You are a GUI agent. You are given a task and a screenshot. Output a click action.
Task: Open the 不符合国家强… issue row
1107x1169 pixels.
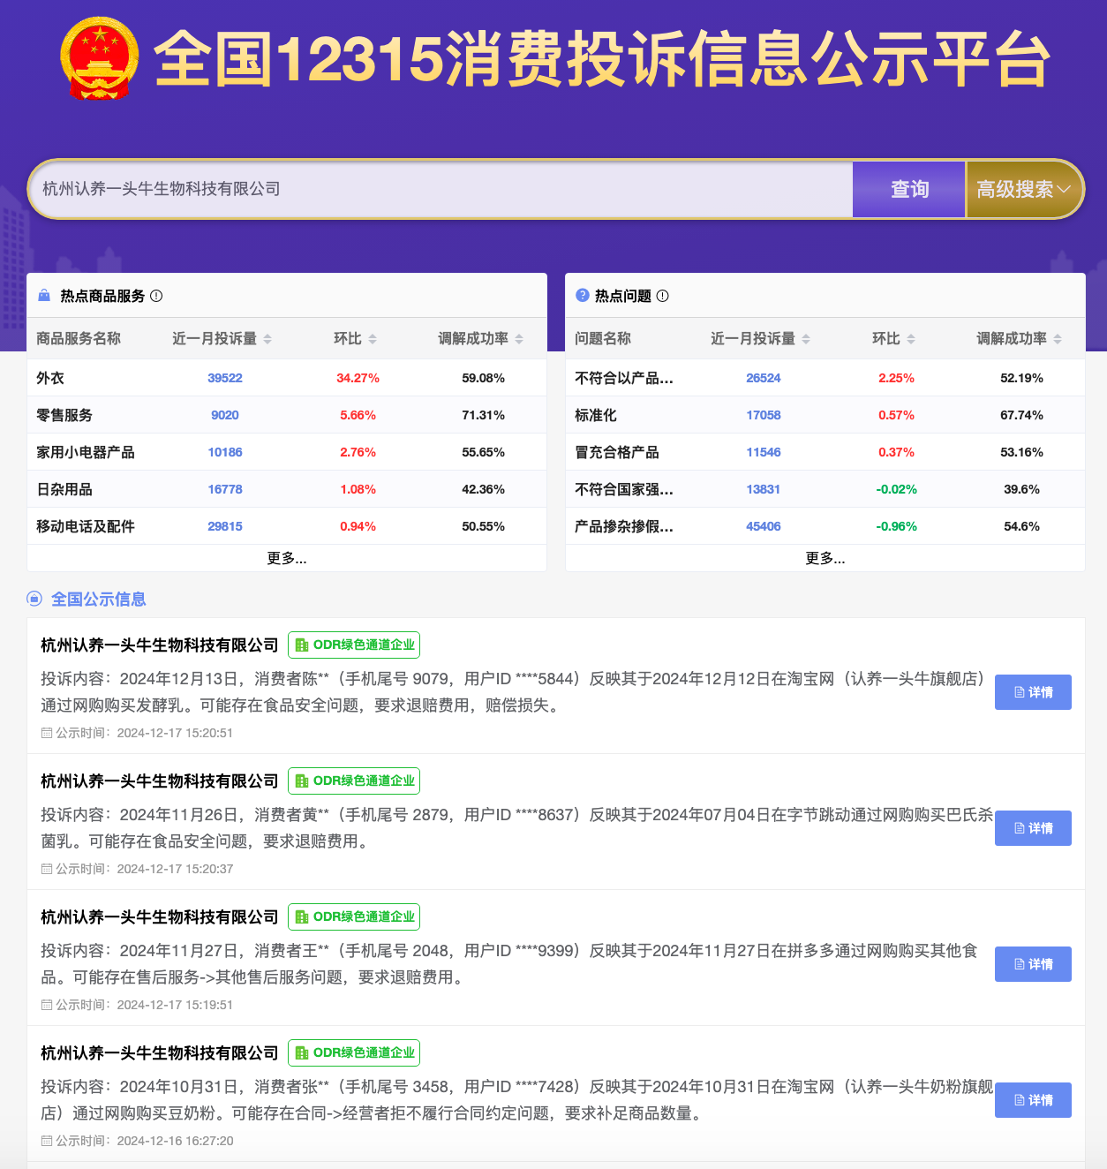[825, 489]
